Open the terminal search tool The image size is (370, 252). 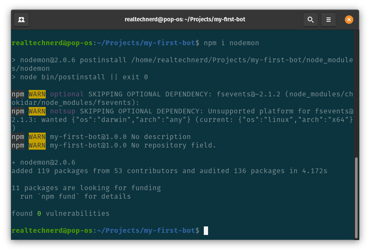tap(311, 20)
